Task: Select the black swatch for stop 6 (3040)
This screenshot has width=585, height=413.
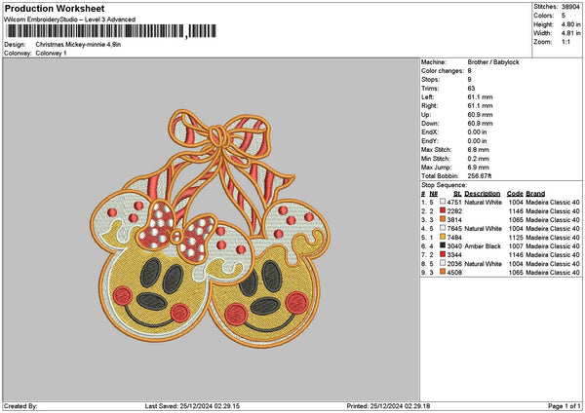Action: pos(443,245)
